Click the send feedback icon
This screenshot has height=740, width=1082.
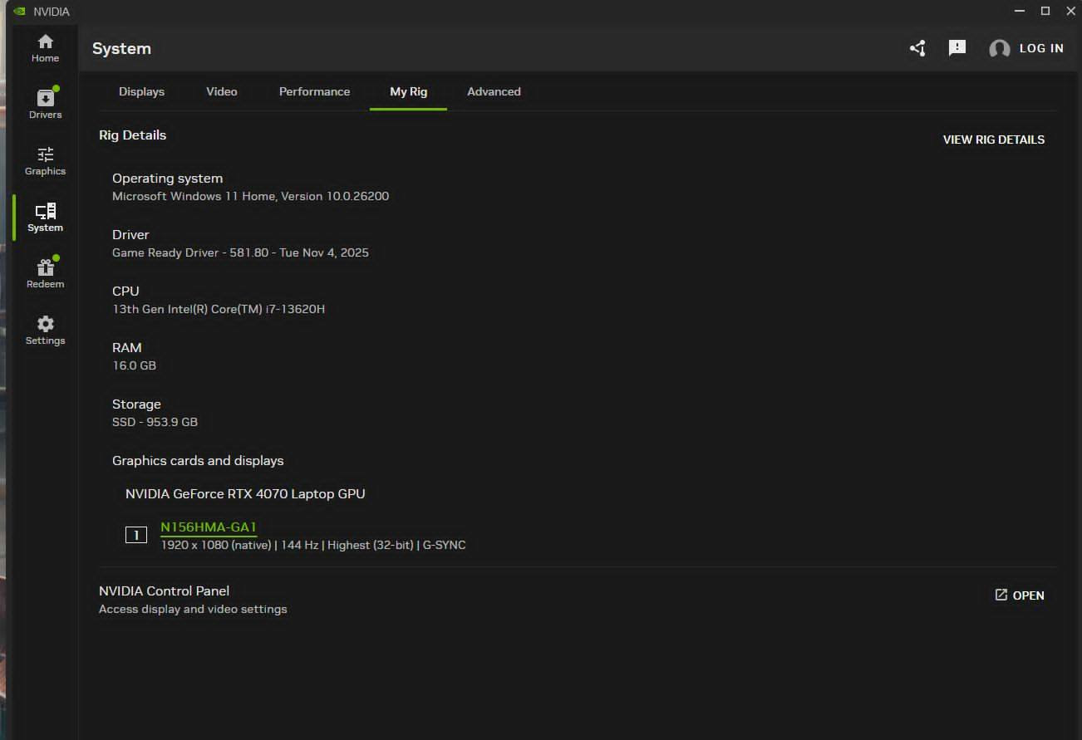[x=957, y=48]
